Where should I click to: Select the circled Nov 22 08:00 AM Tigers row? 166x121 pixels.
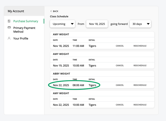click(74, 85)
